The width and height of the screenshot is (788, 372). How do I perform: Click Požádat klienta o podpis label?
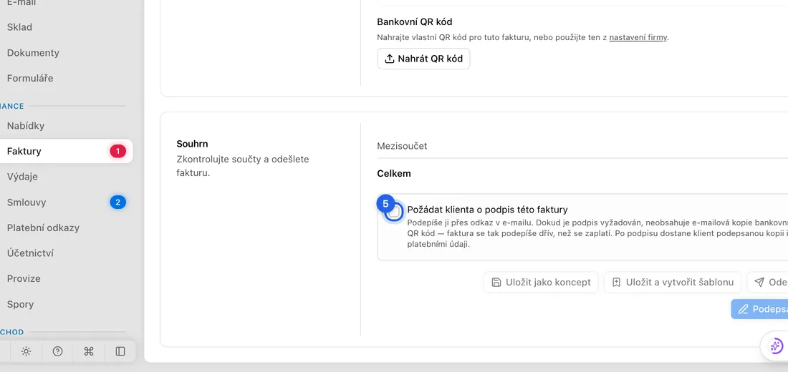(487, 210)
